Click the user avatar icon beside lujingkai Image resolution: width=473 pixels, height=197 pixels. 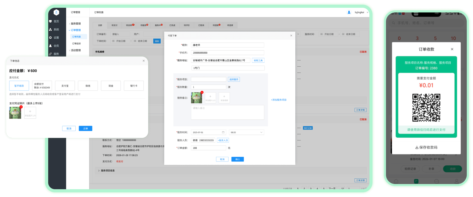pos(349,12)
